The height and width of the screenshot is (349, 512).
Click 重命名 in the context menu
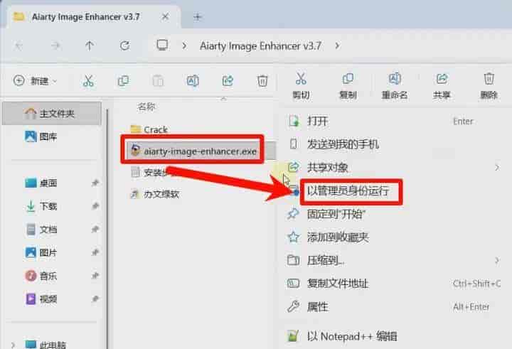click(395, 86)
